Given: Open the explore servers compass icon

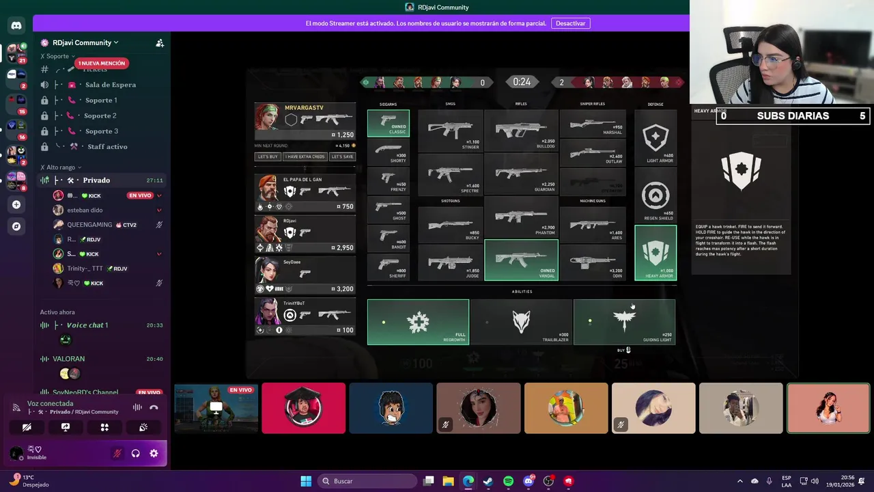Looking at the screenshot, I should click(x=16, y=226).
